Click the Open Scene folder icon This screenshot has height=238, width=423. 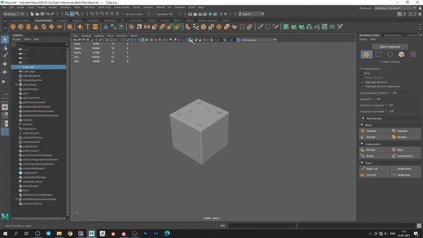coord(37,14)
